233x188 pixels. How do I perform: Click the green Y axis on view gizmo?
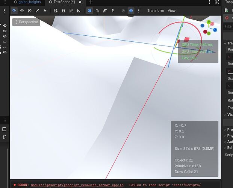point(209,22)
